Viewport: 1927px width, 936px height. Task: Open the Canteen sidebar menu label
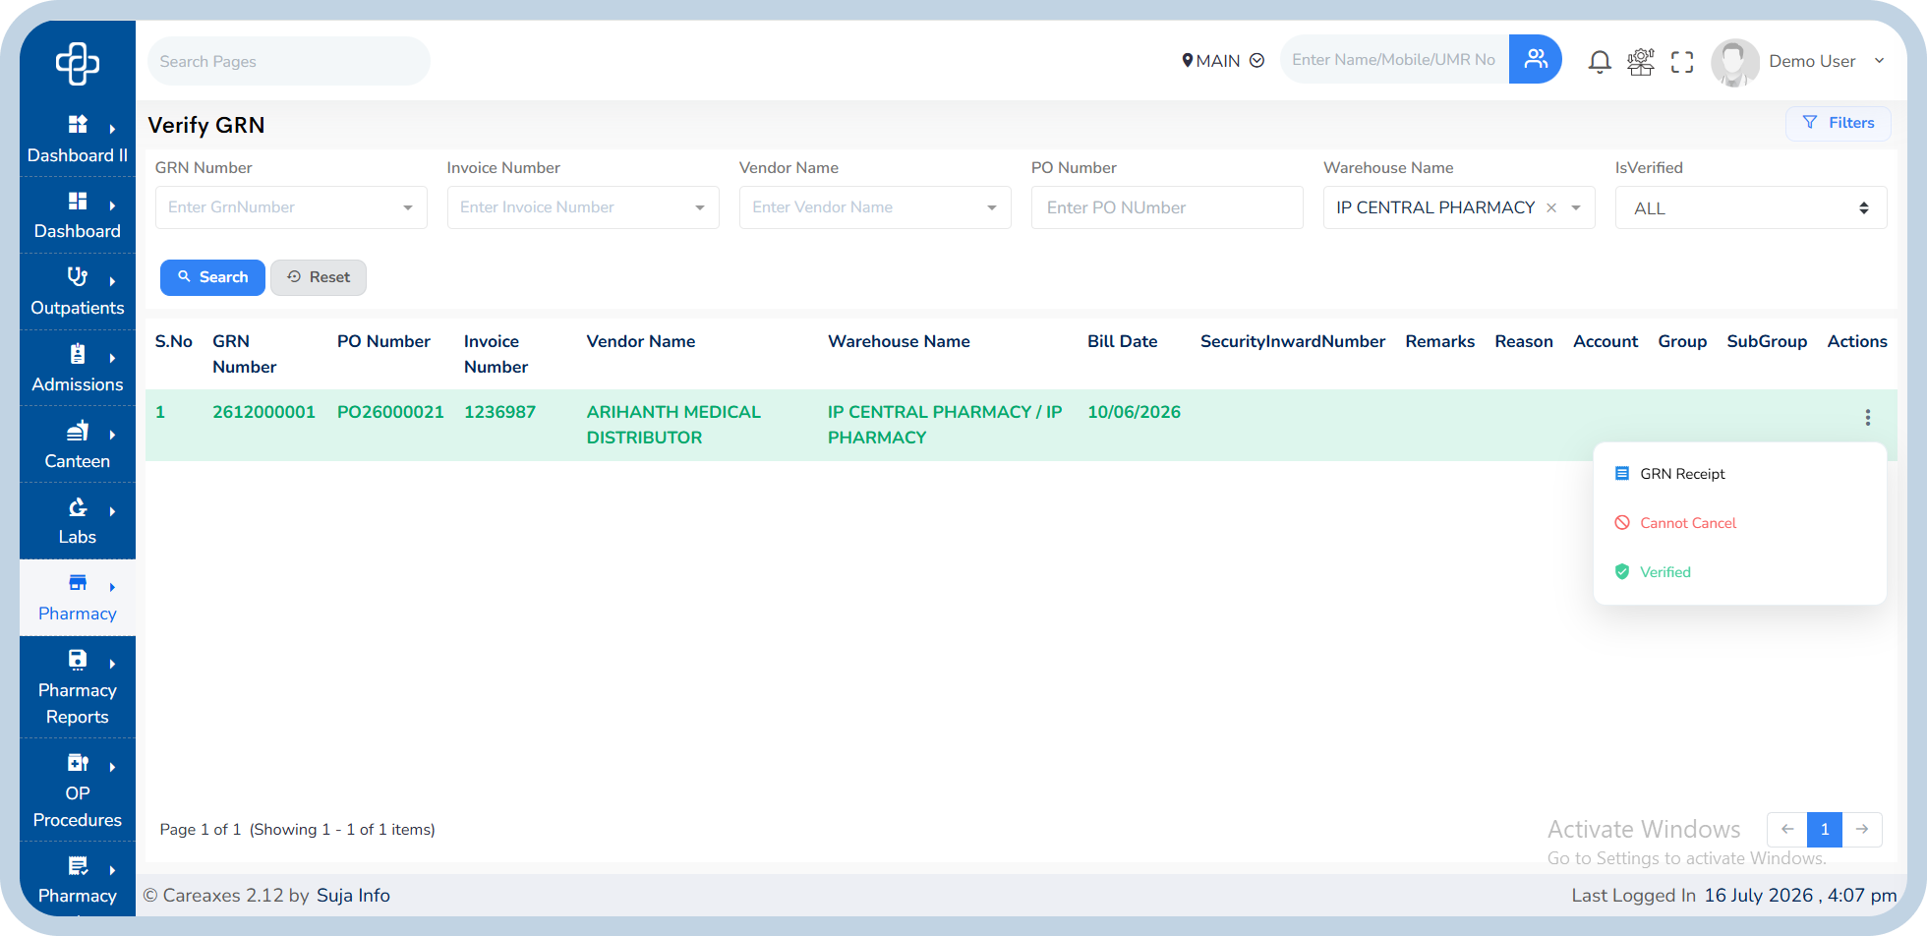pos(77,461)
